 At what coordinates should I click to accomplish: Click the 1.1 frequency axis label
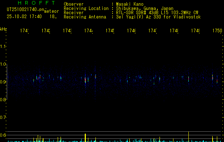[3, 46]
